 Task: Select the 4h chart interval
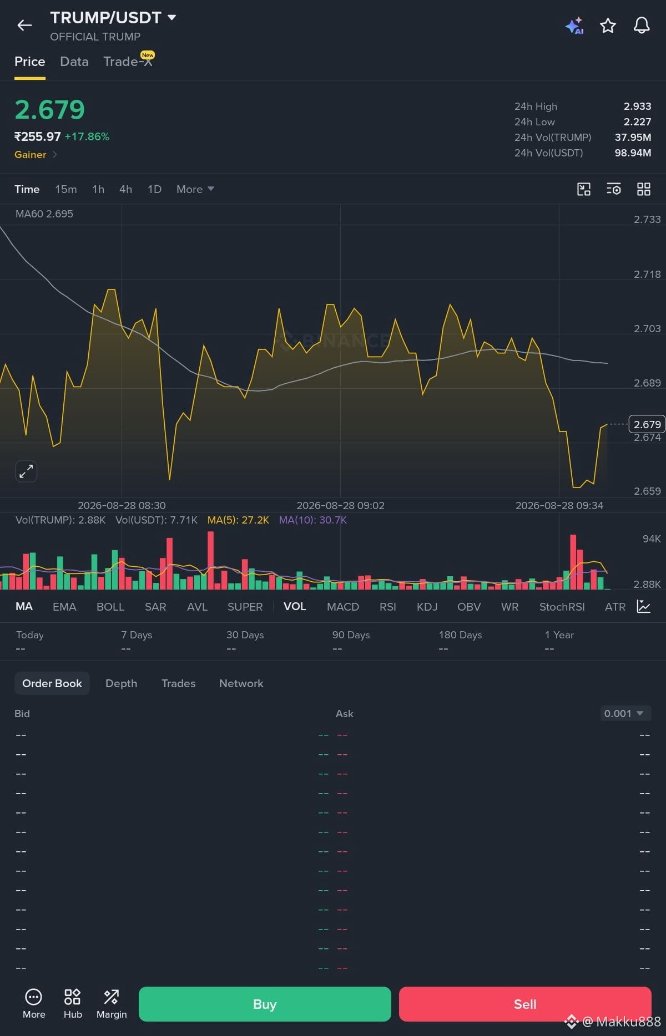point(126,189)
